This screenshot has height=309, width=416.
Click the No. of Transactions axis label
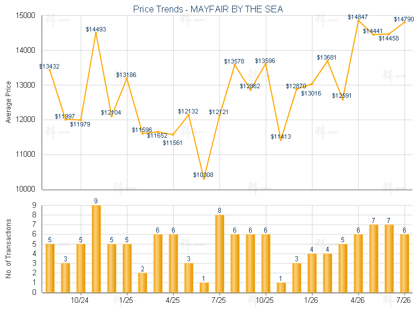pos(8,248)
